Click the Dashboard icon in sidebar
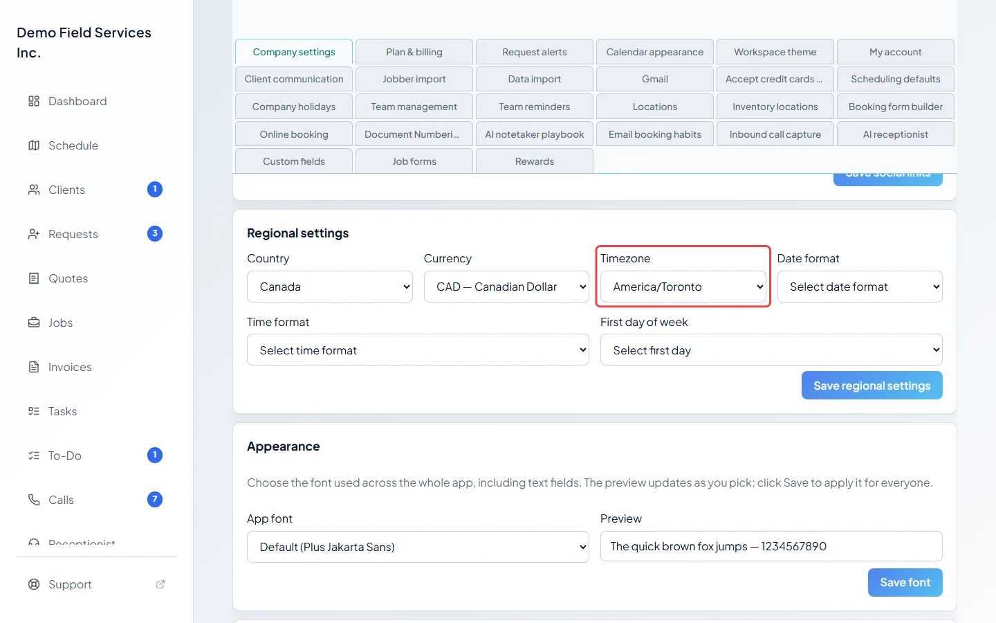996x623 pixels. point(34,101)
